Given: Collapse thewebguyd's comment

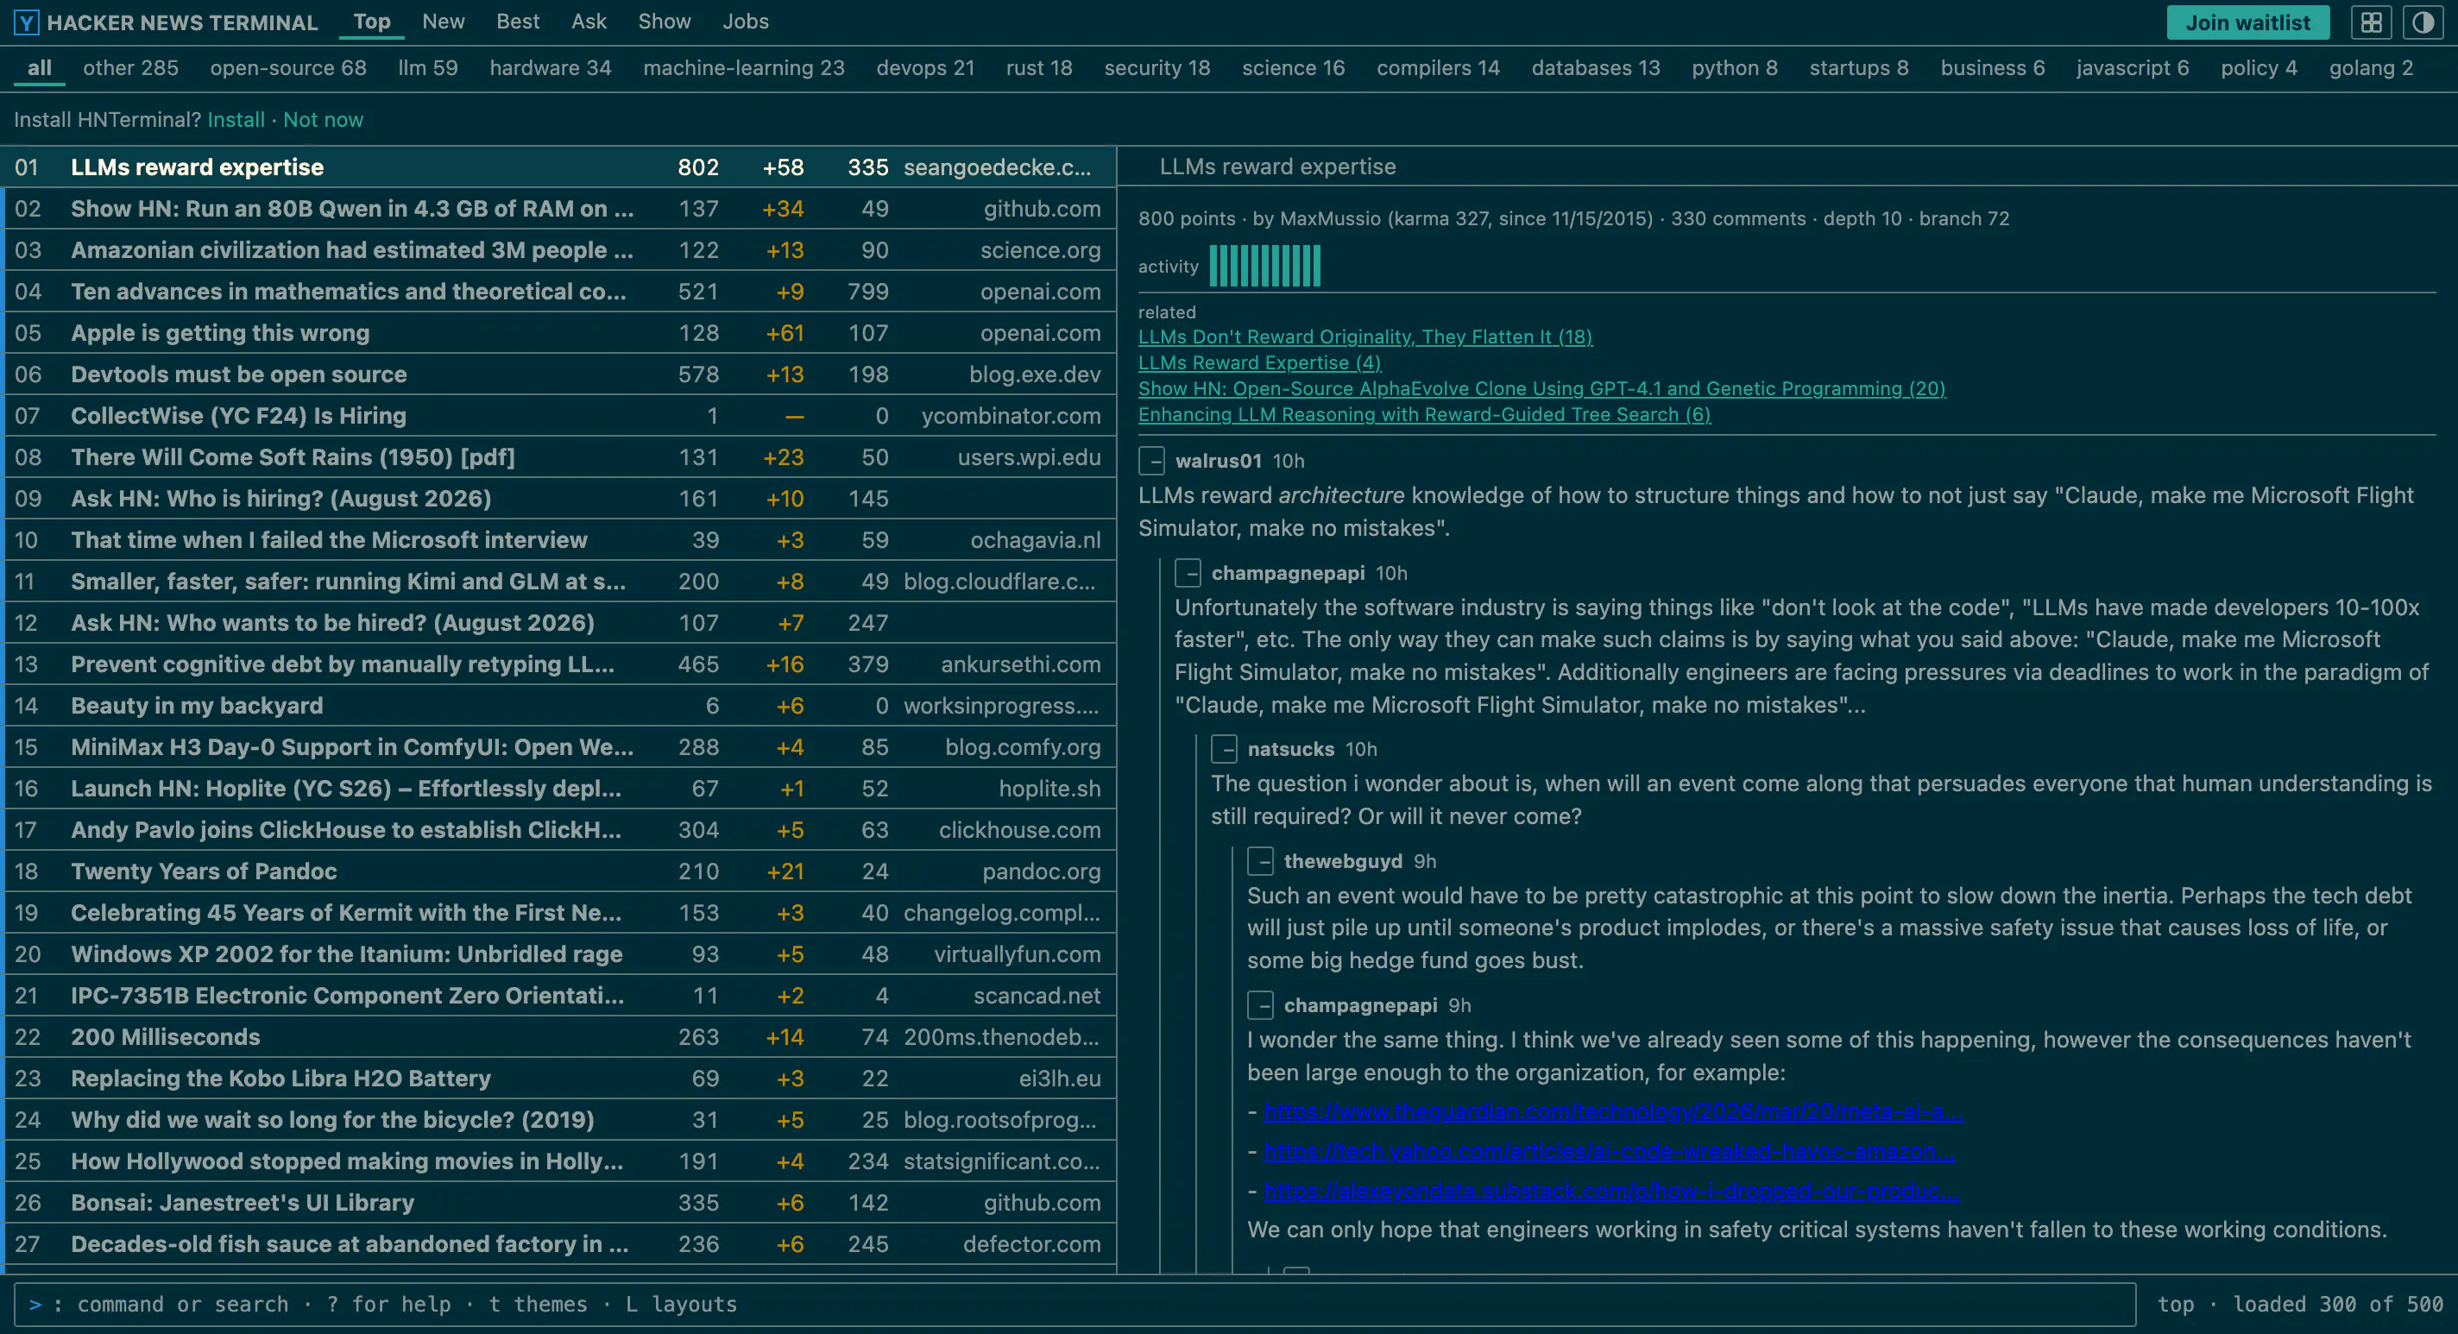Looking at the screenshot, I should [x=1260, y=862].
